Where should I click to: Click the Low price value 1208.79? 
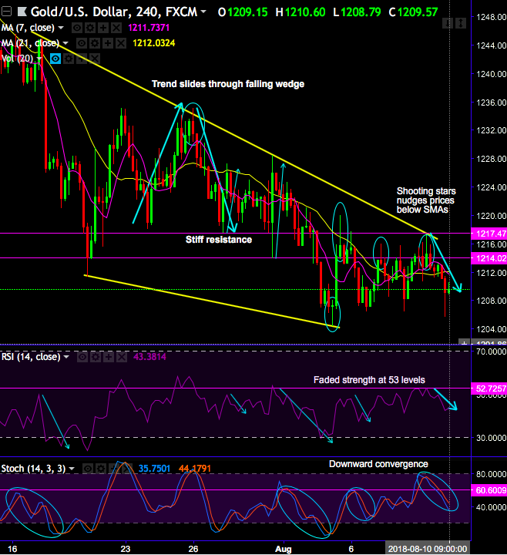coord(361,12)
